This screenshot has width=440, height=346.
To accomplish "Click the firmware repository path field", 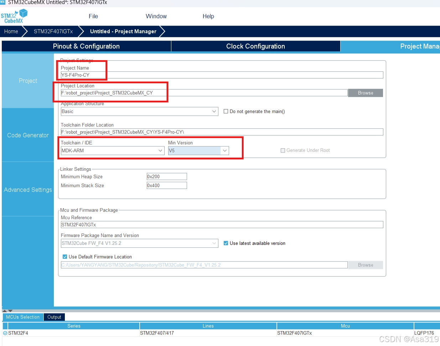I will pyautogui.click(x=204, y=265).
